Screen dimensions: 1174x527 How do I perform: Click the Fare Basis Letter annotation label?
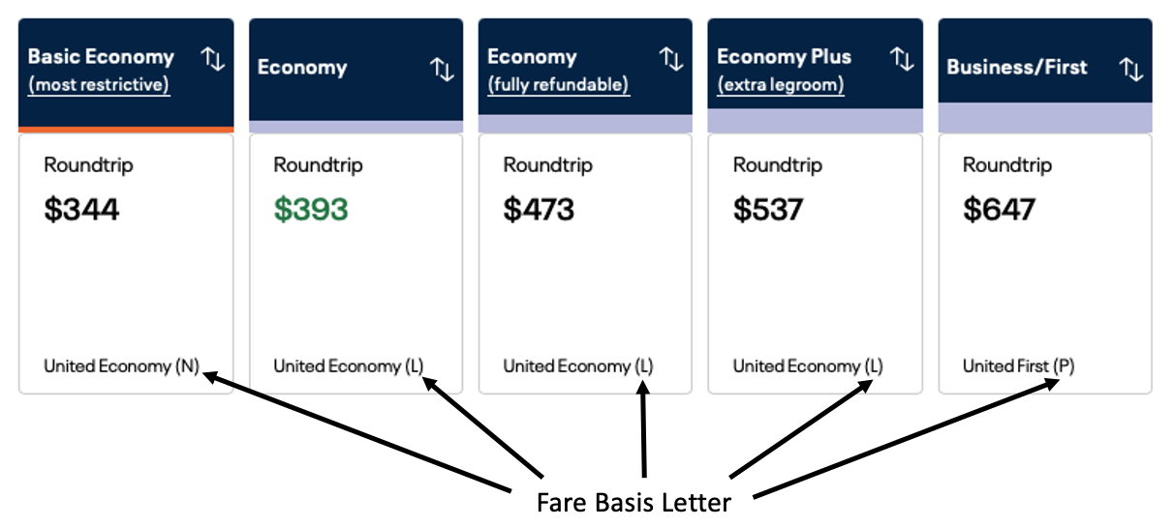[633, 502]
